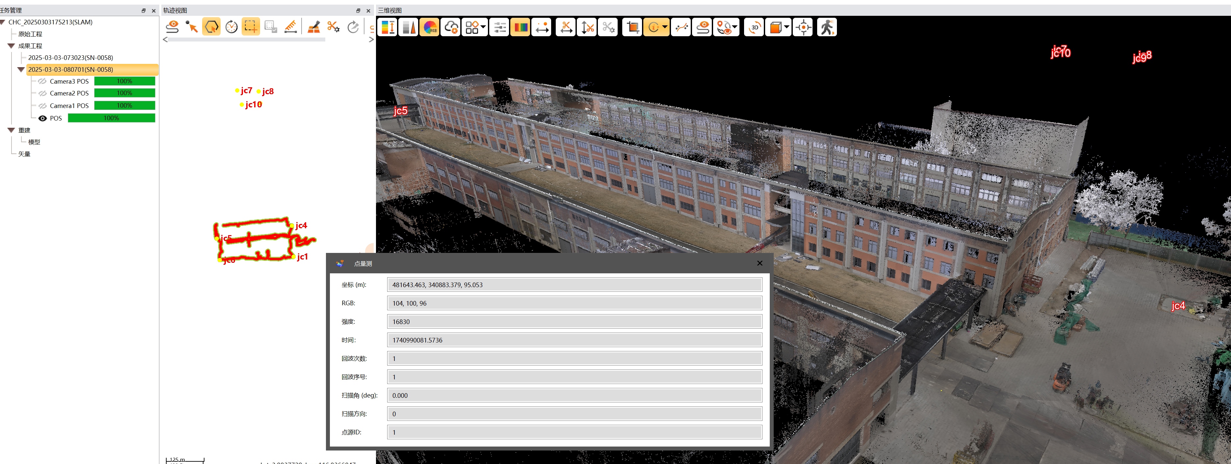The height and width of the screenshot is (464, 1231).
Task: Select the vertical scissor clip tool
Action: click(587, 27)
